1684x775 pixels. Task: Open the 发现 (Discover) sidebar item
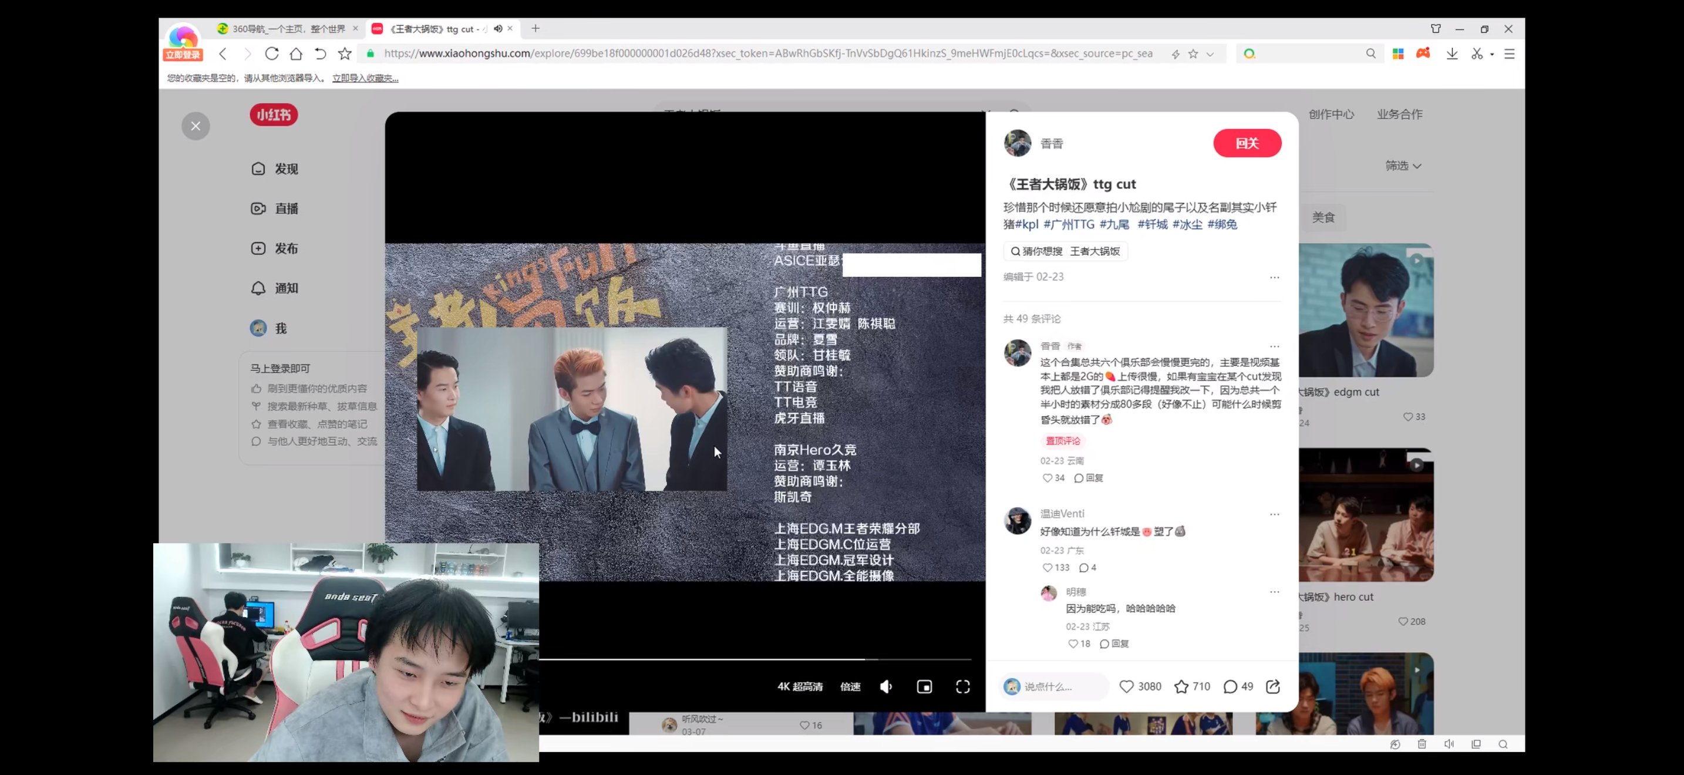tap(275, 169)
